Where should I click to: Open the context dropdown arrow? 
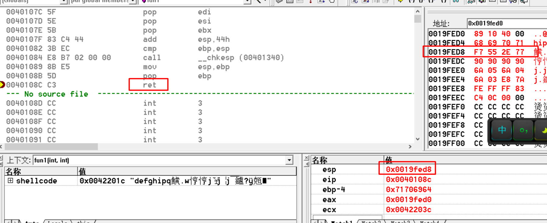[x=289, y=160]
